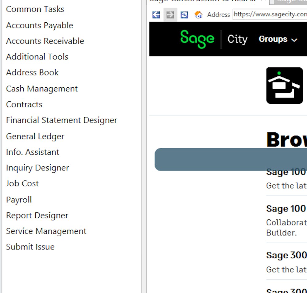Open Accounts Receivable module

[x=45, y=41]
